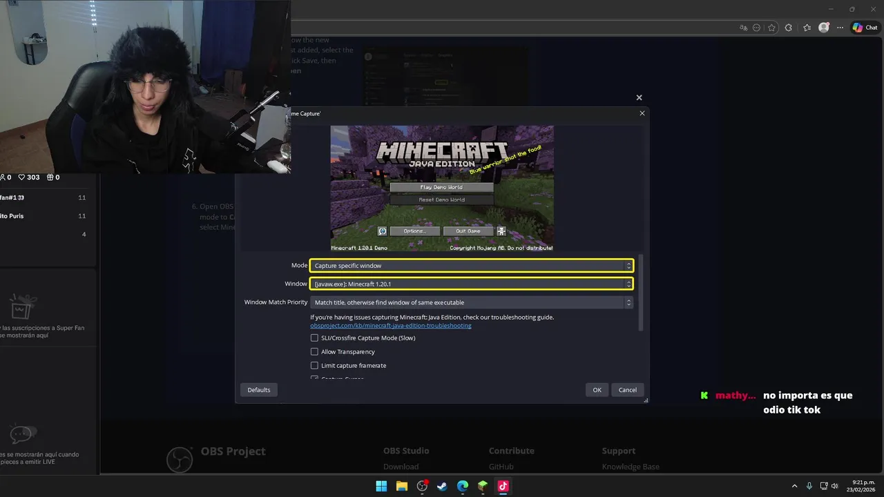Open the browser Extensions puzzle icon
Viewport: 884px width, 497px height.
789,28
